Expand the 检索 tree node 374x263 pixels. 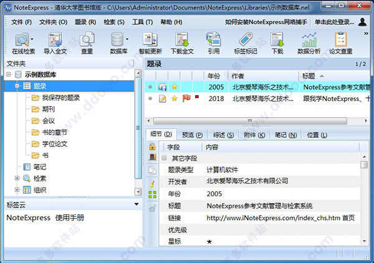pos(17,178)
